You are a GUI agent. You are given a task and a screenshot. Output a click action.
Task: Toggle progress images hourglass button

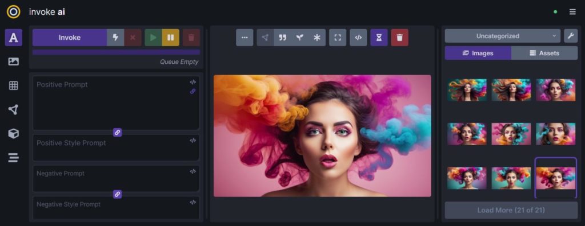(379, 38)
